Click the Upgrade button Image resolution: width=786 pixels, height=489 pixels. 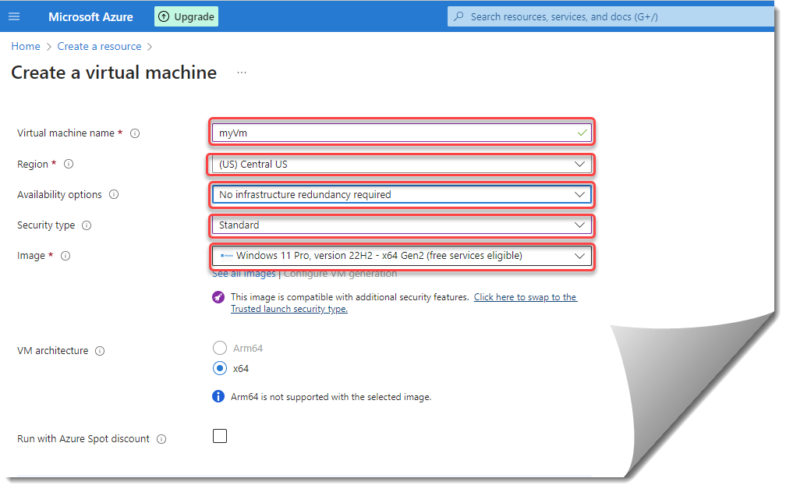[x=186, y=16]
